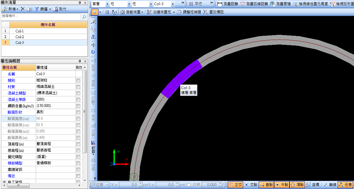
Task: Open the 不位移 offset dropdown
Action: [101, 185]
